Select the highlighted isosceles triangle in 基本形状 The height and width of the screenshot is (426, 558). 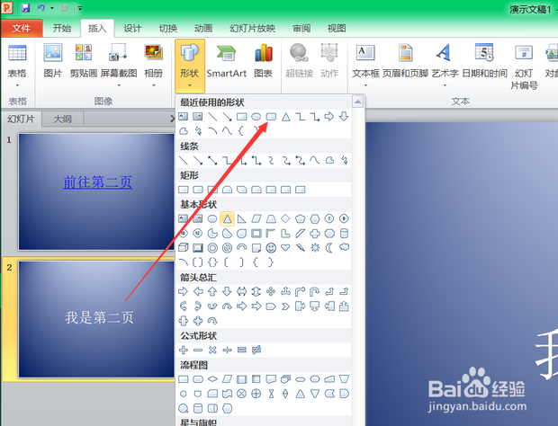point(227,219)
